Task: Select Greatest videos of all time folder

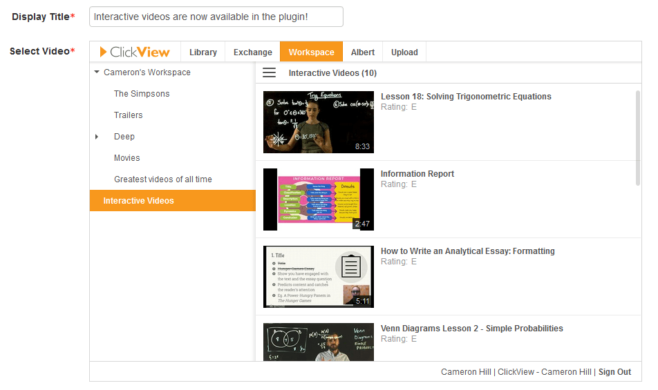Action: coord(163,179)
